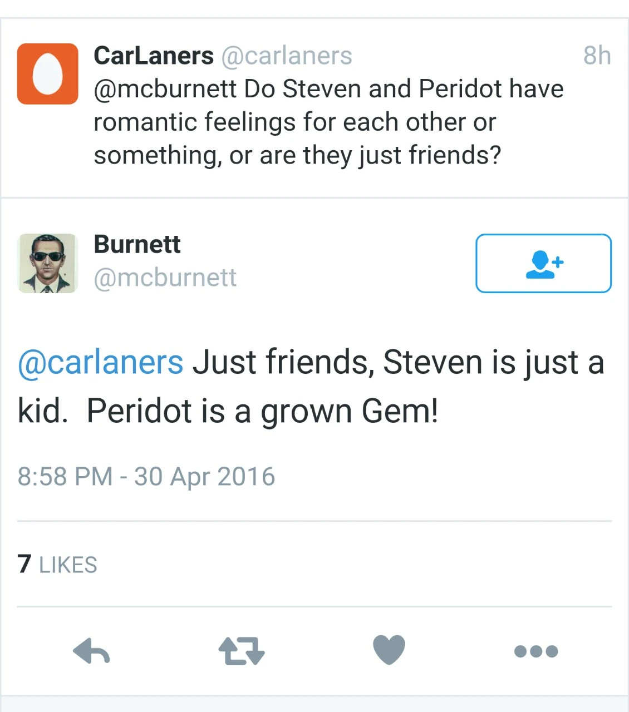Tap the 30 Apr 2016 date
Screen dimensions: 629x712
click(205, 477)
